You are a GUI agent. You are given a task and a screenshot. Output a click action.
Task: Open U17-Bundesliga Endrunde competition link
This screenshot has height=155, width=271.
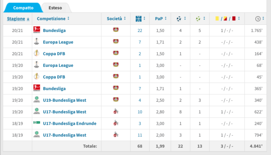click(x=69, y=123)
